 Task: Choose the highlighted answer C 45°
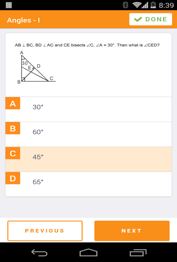tap(88, 159)
